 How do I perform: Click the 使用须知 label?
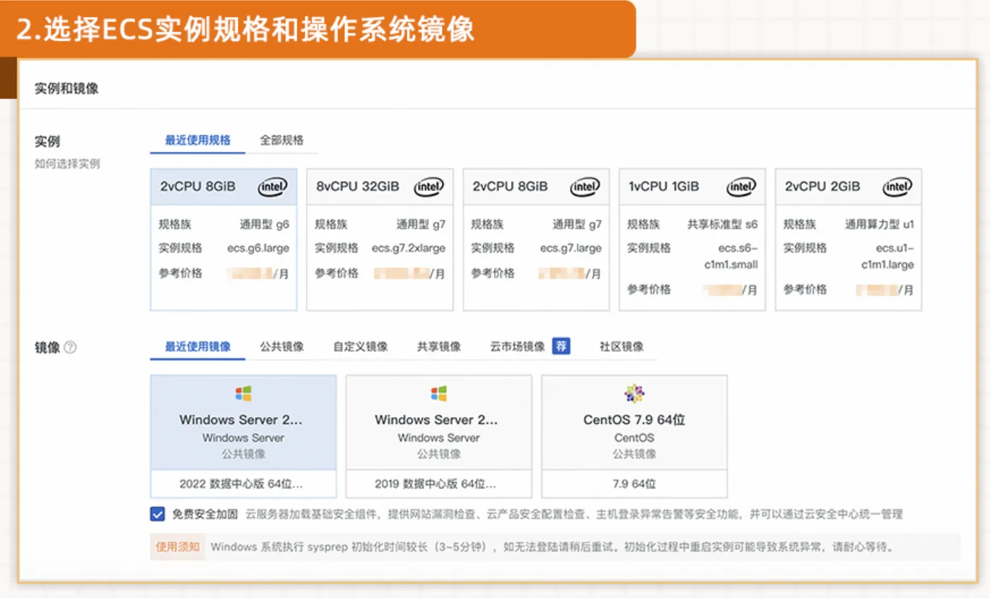[177, 546]
